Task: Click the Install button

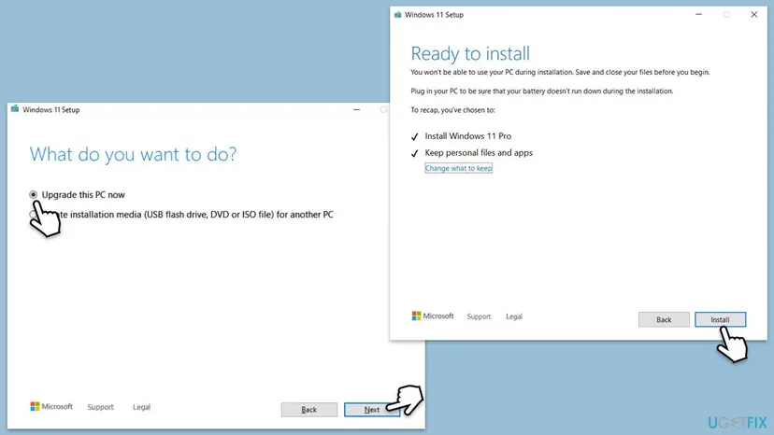Action: click(x=720, y=319)
